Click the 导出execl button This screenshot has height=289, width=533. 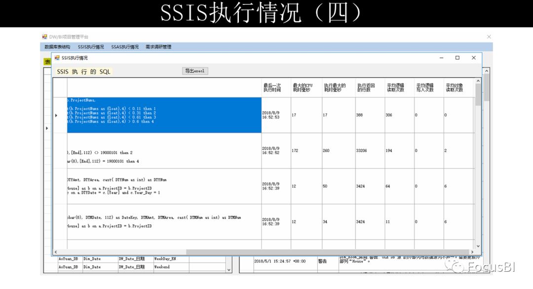click(195, 71)
